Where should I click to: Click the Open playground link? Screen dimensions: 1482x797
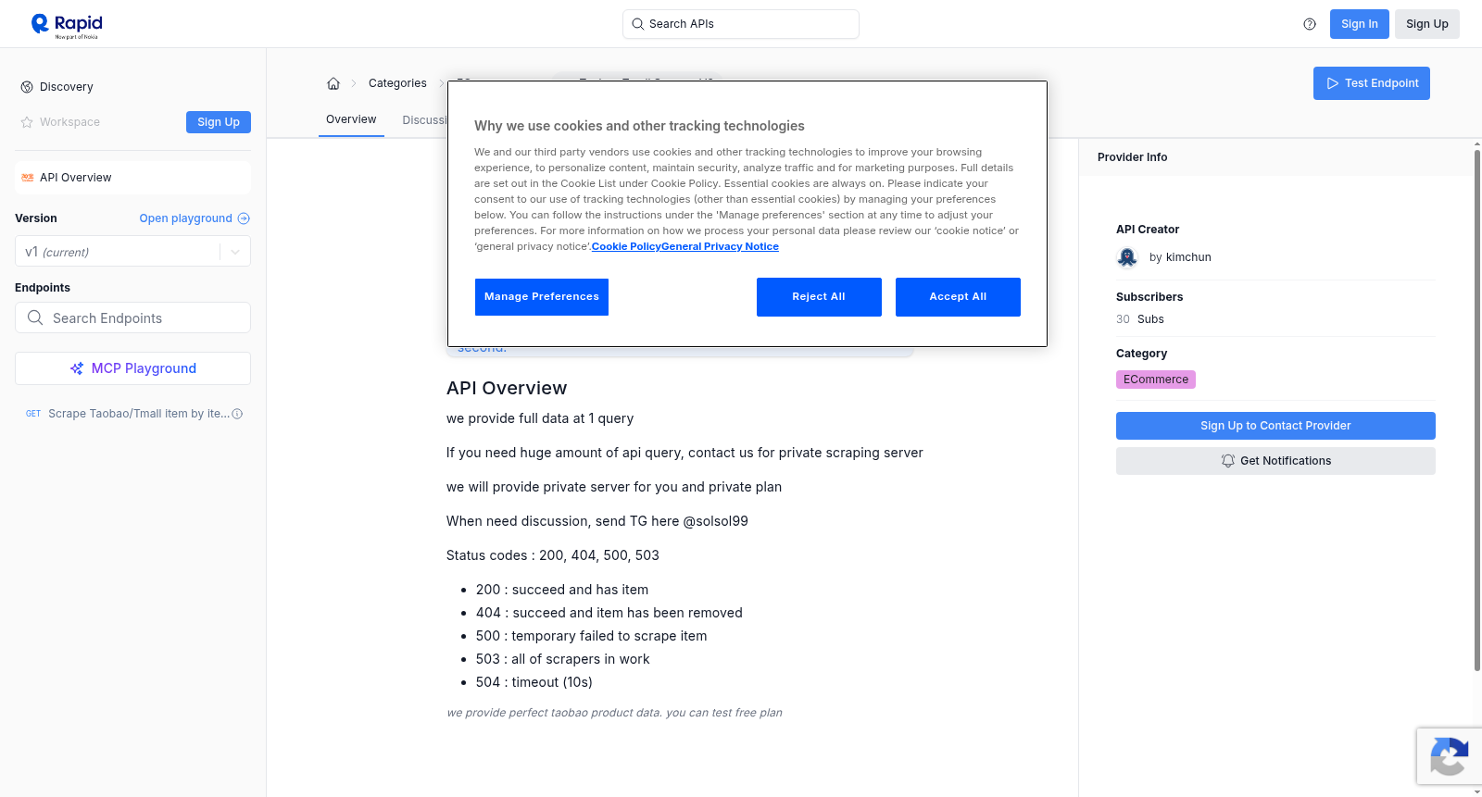click(195, 218)
